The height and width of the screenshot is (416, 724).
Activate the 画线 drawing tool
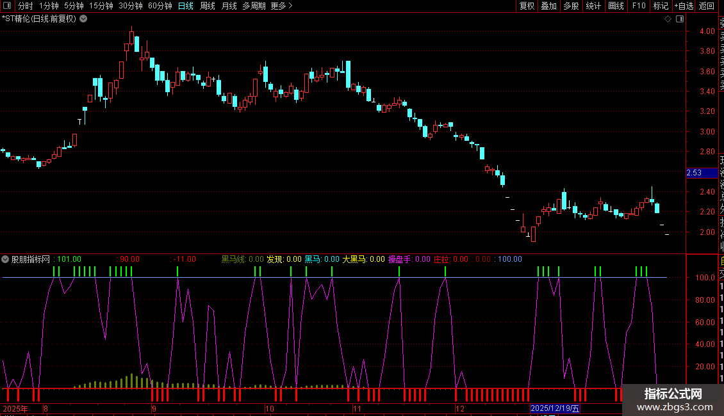pos(616,6)
